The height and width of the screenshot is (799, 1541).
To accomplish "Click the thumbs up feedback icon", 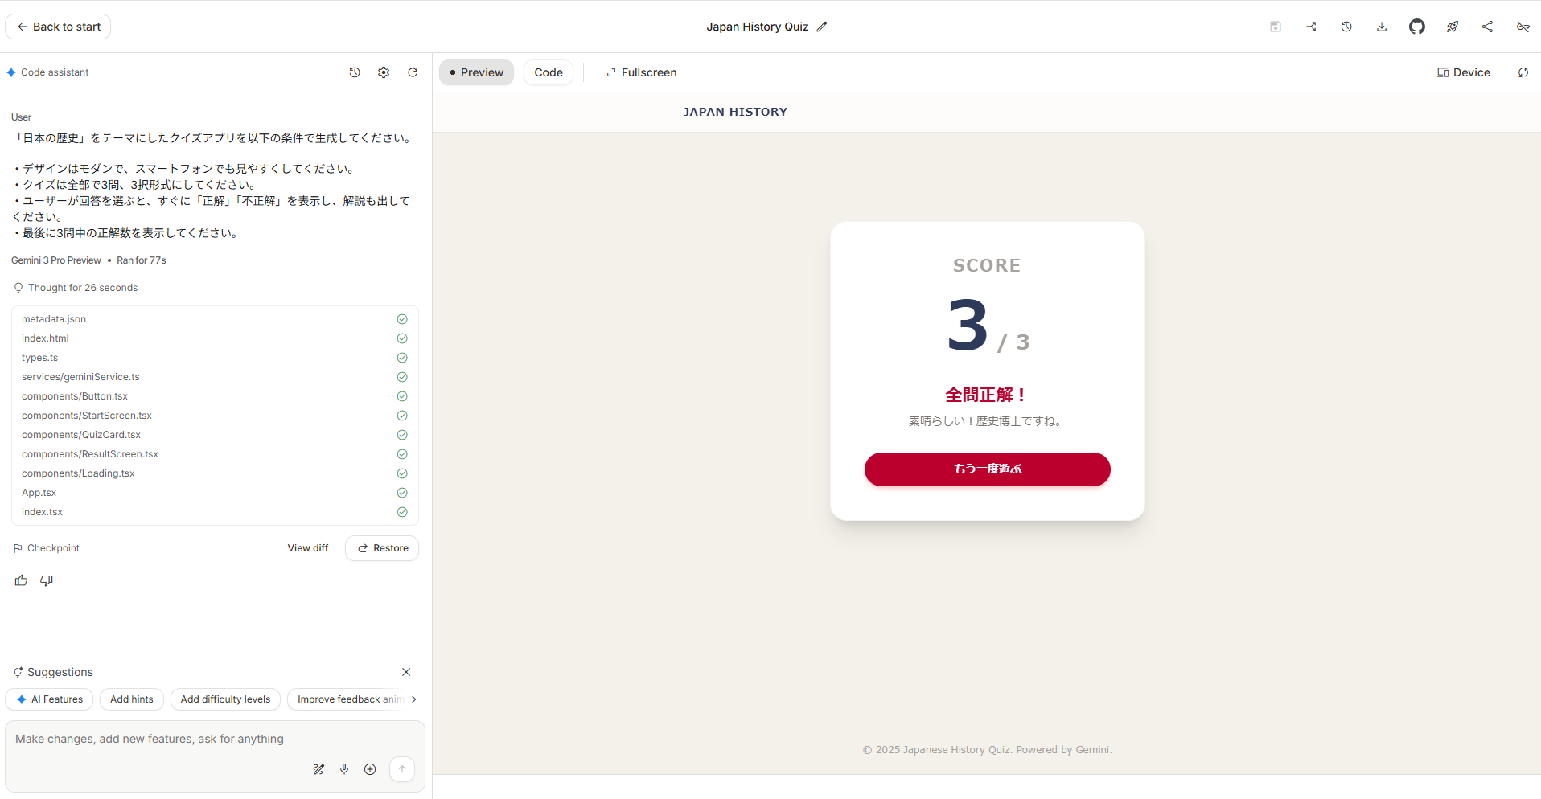I will [x=21, y=580].
